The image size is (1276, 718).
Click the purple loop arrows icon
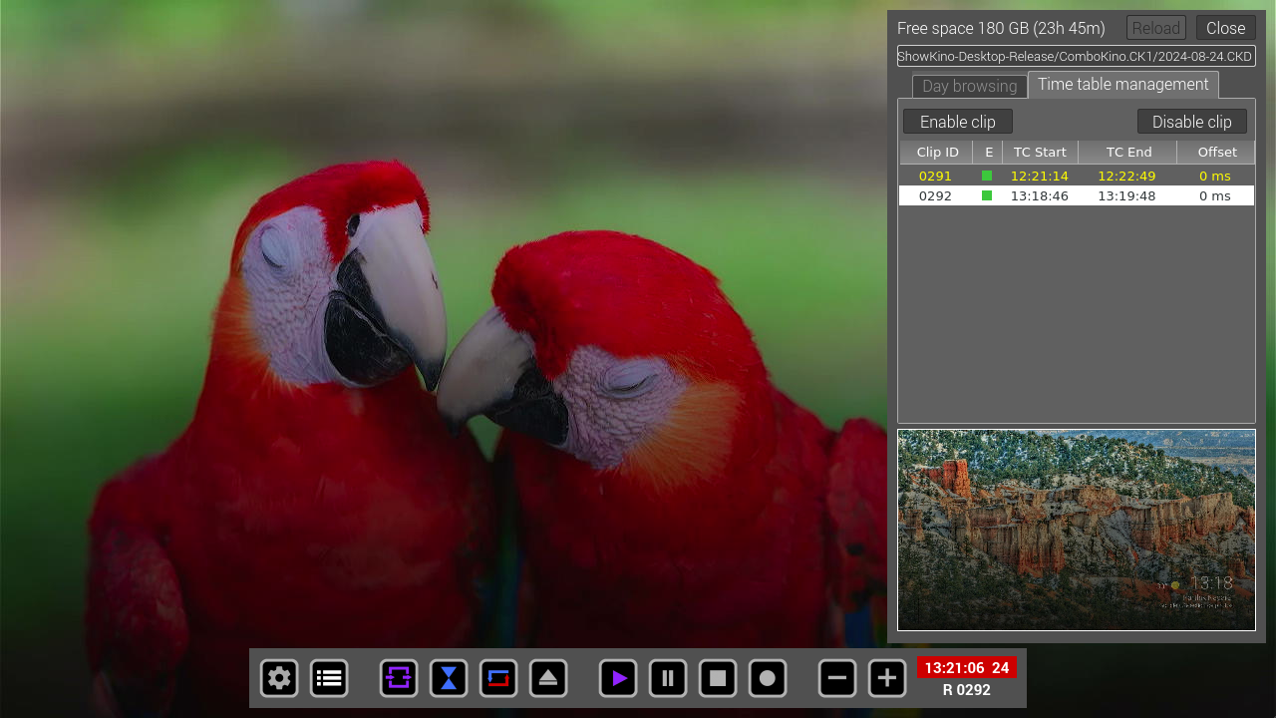coord(399,678)
